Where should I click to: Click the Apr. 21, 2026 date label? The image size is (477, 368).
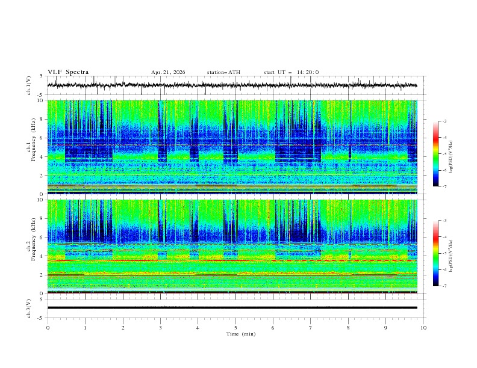(x=168, y=72)
